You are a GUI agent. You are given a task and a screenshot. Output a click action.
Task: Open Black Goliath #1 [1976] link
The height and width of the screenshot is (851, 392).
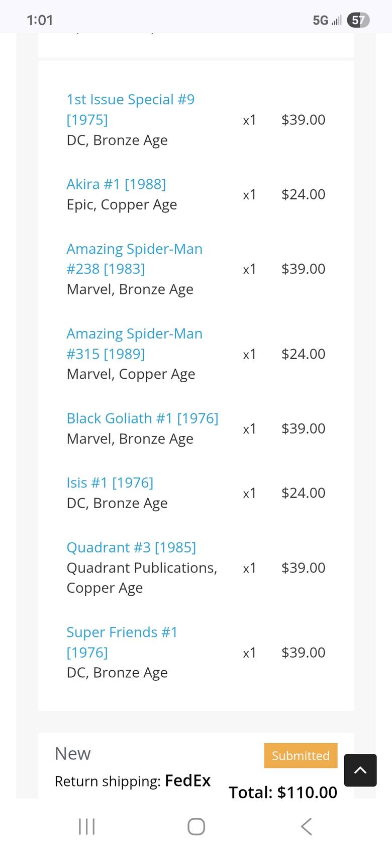[142, 418]
